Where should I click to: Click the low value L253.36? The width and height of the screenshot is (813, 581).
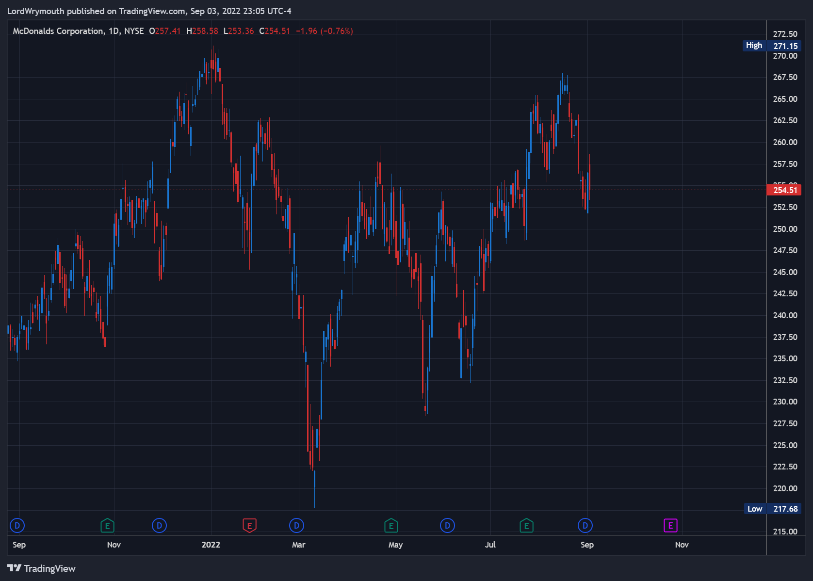[x=239, y=31]
